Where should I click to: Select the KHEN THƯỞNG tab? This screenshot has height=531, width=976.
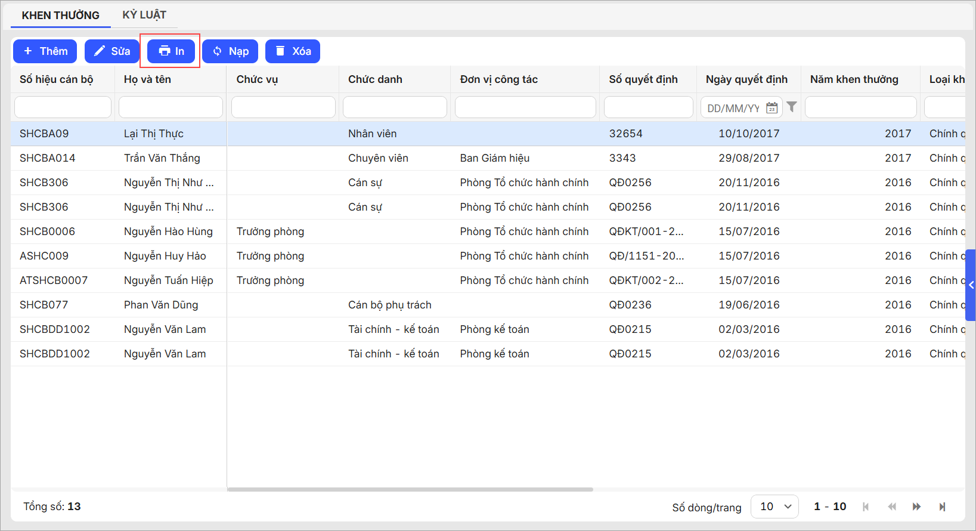(x=61, y=15)
